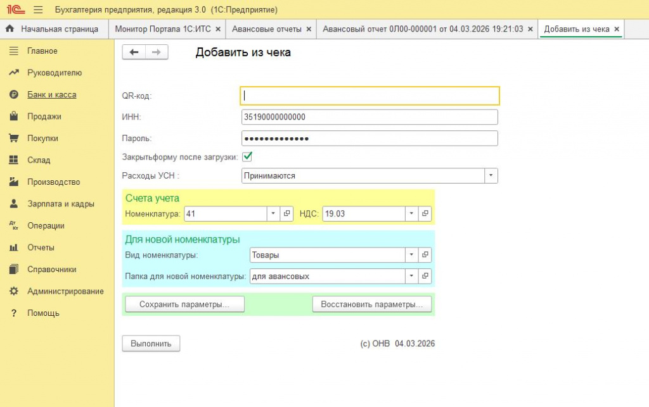Screen dimensions: 649x407
Task: Click the Справочники books icon
Action: pos(14,270)
